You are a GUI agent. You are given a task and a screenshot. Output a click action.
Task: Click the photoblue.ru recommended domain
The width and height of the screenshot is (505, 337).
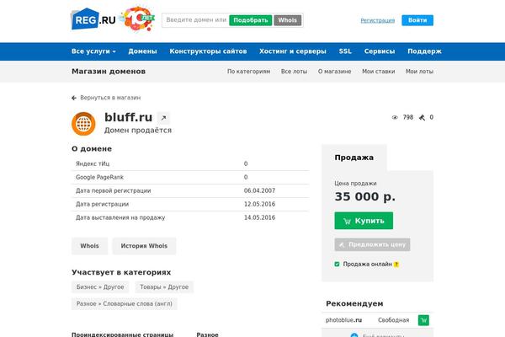click(x=343, y=320)
